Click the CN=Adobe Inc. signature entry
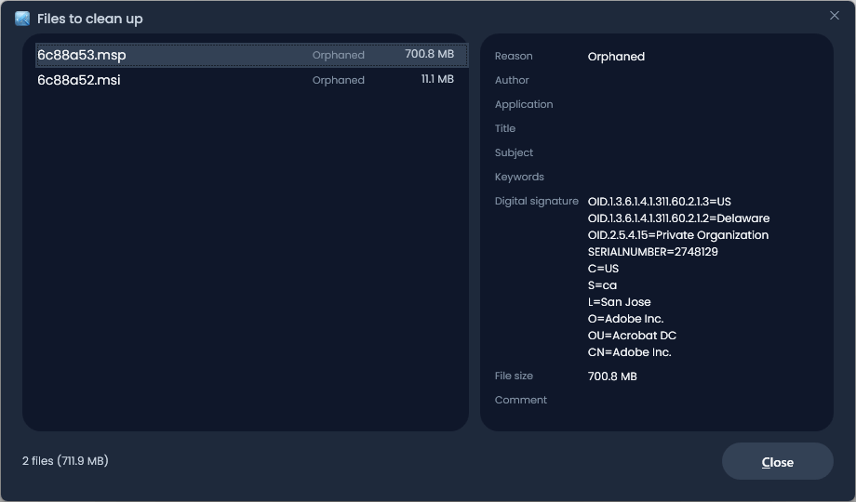Viewport: 856px width, 502px height. 629,352
